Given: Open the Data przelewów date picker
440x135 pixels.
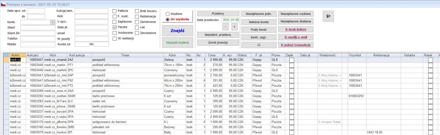Looking at the screenshot, I should click(230, 20).
